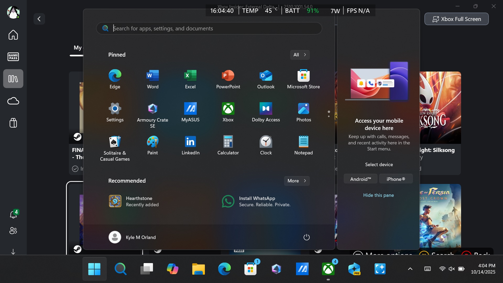Click the power button icon
Viewport: 503px width, 283px height.
tap(307, 237)
